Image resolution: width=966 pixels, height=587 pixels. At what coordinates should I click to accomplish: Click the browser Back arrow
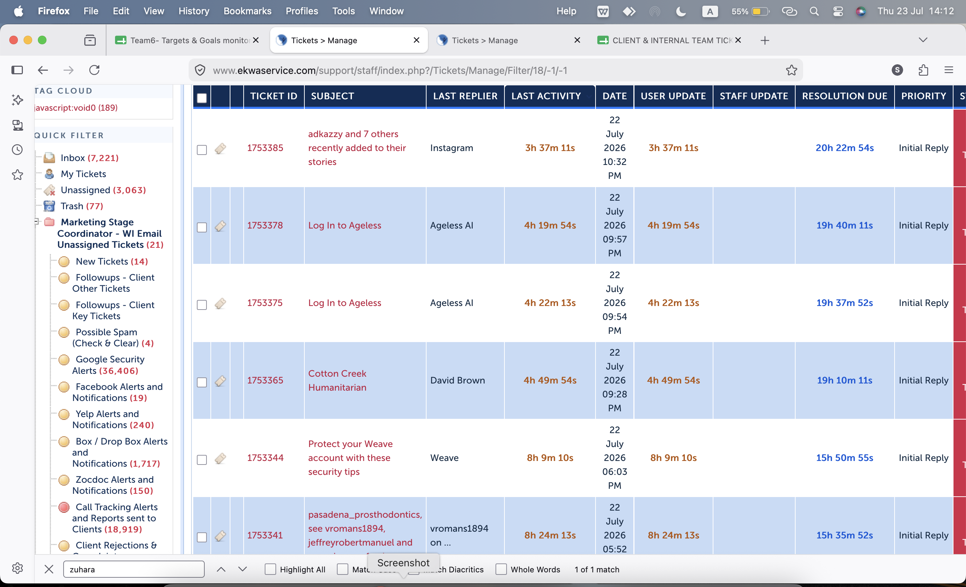[x=43, y=70]
